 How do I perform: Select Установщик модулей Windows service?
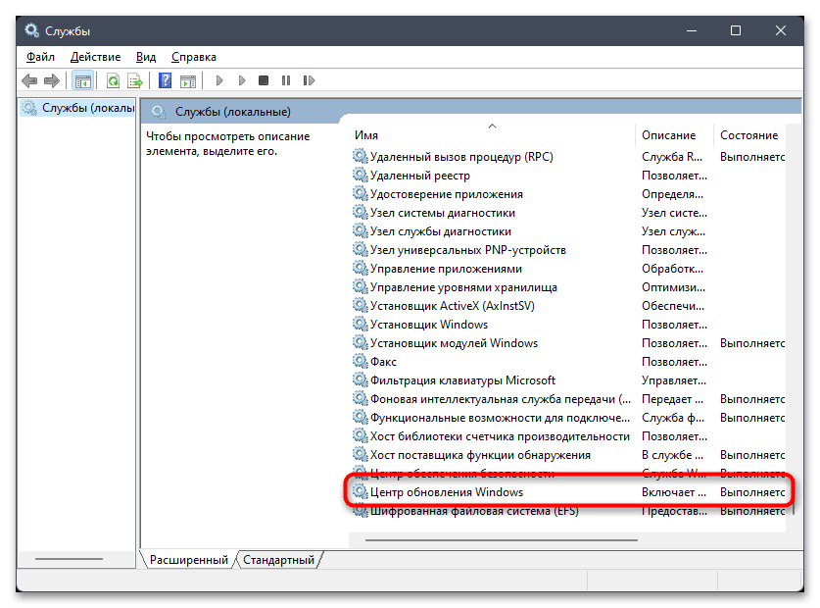(x=454, y=343)
